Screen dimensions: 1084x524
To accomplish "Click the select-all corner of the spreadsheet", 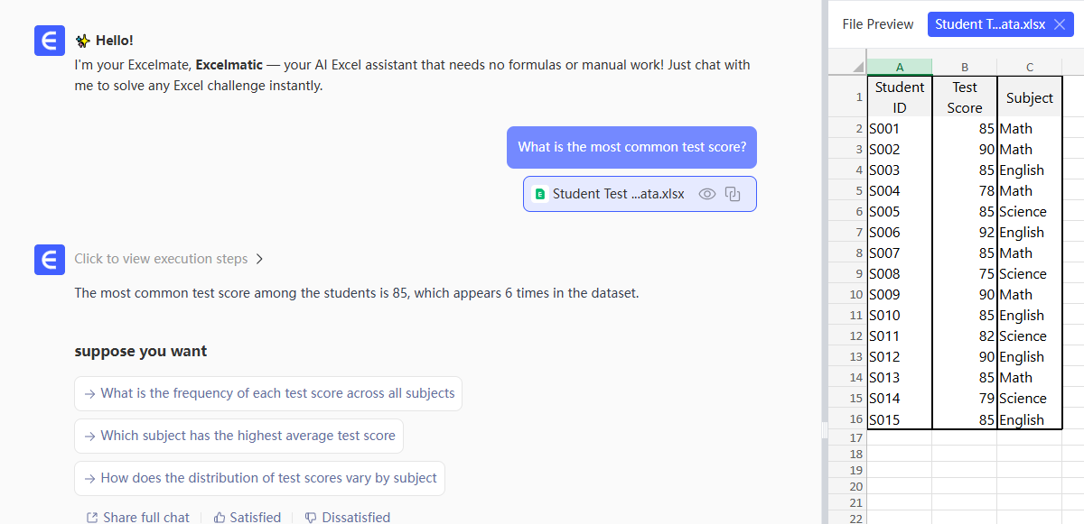I will [847, 67].
